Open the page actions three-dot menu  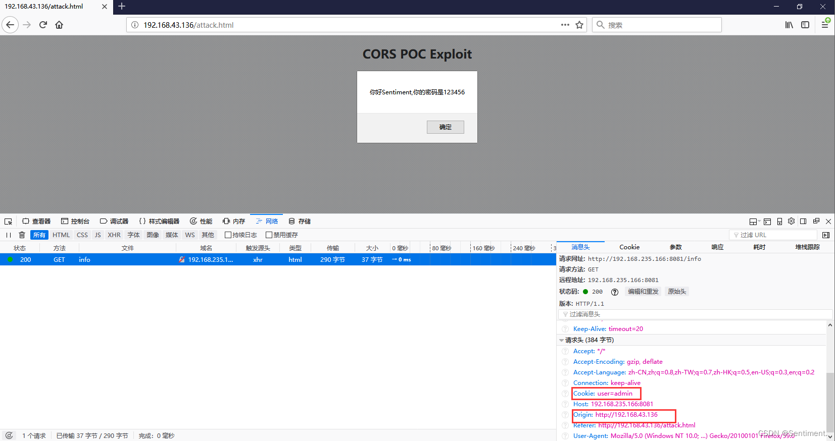(x=565, y=25)
